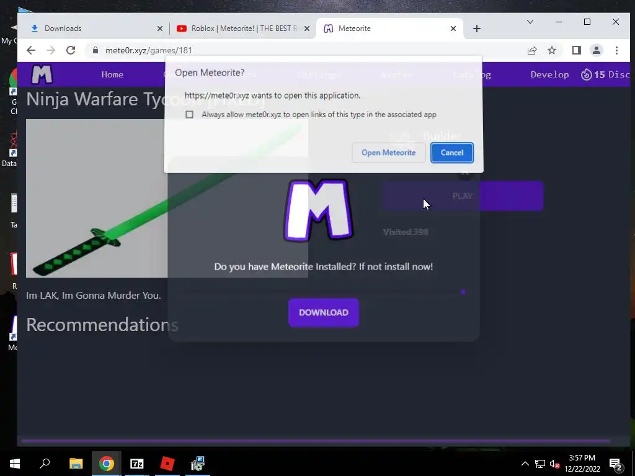This screenshot has width=635, height=476.
Task: Open the clock showing 3:57 PM
Action: pos(582,464)
